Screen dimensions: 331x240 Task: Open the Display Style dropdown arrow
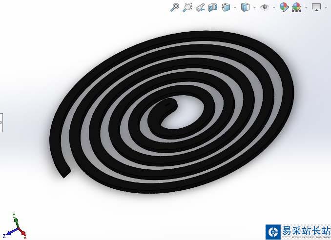coord(254,8)
